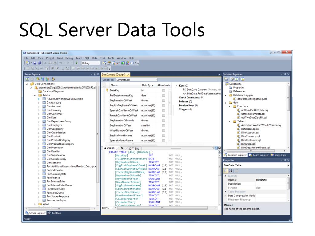The height and width of the screenshot is (236, 315).
Task: Toggle Allow Nulls for FullDateAlternateKey column
Action: pyautogui.click(x=164, y=96)
